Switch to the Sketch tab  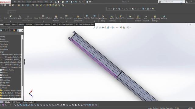click(x=14, y=24)
